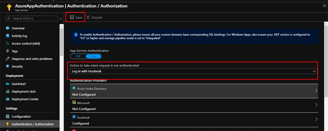This screenshot has width=328, height=131.
Task: Open the Azure Active Directory 'Not Configured' row
Action: (194, 91)
